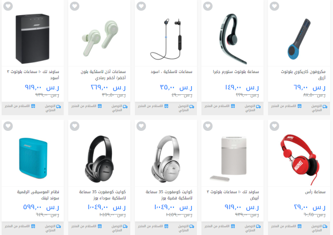Viewport: 333px width, 235px height.
Task: Favorite the black Bose SoundTouch 10 speaker
Action: click(8, 6)
